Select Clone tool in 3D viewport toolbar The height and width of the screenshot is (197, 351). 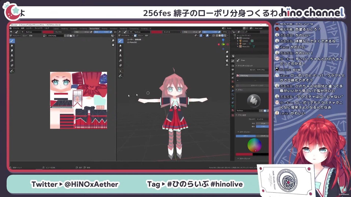120,55
